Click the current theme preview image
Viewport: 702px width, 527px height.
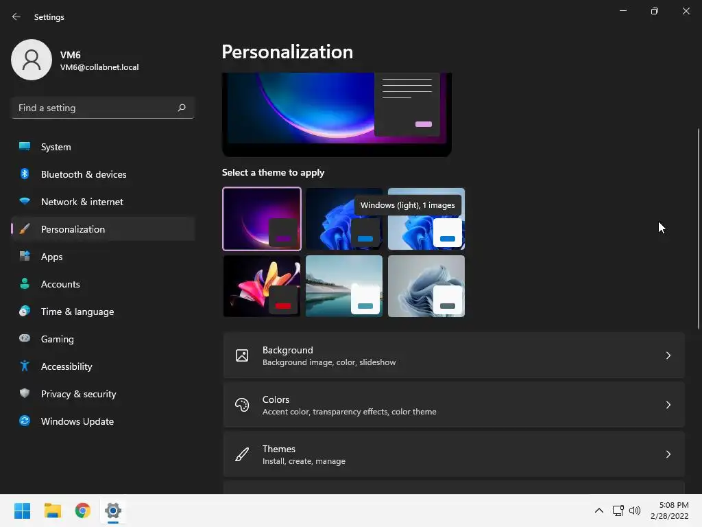click(337, 115)
